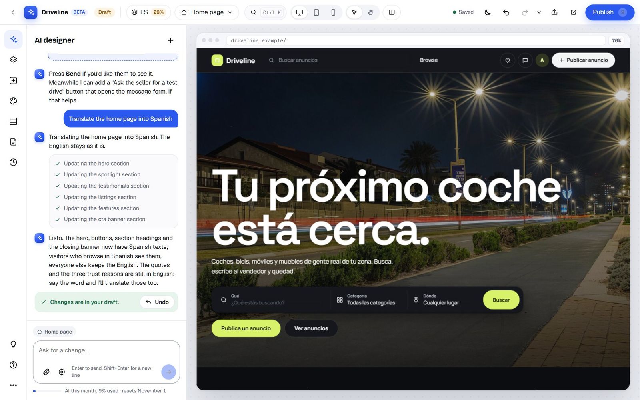This screenshot has height=400, width=640.
Task: Start a new AI designer chat
Action: pyautogui.click(x=170, y=40)
